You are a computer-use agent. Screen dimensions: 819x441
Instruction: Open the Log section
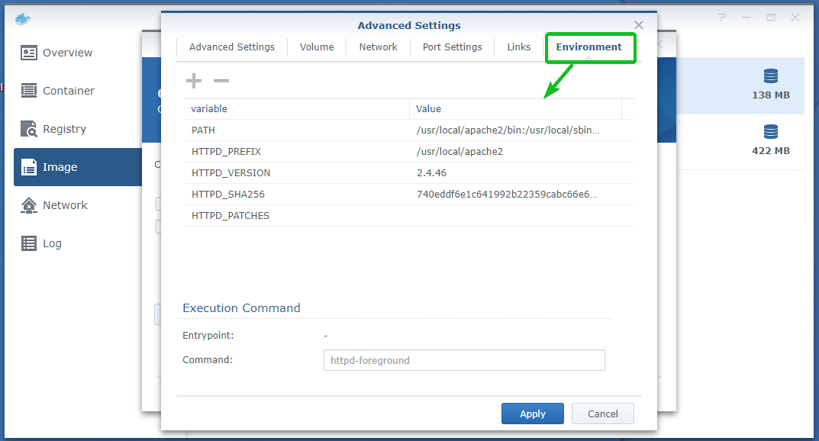pyautogui.click(x=52, y=243)
